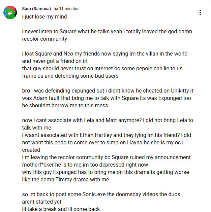Click the line starting "i m leaving the recolor"
The image size is (211, 212).
pos(106,157)
